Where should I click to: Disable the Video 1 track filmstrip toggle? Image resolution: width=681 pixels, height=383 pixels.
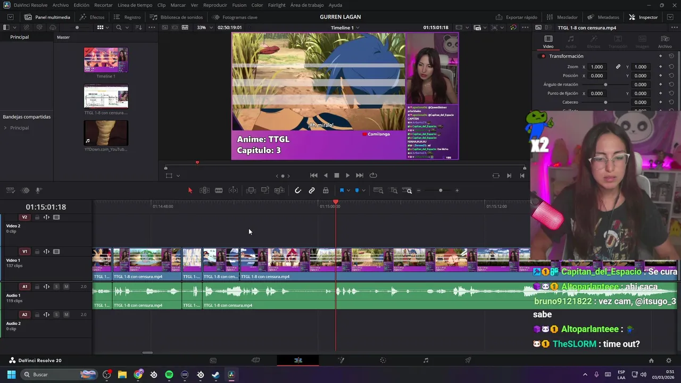(x=56, y=252)
